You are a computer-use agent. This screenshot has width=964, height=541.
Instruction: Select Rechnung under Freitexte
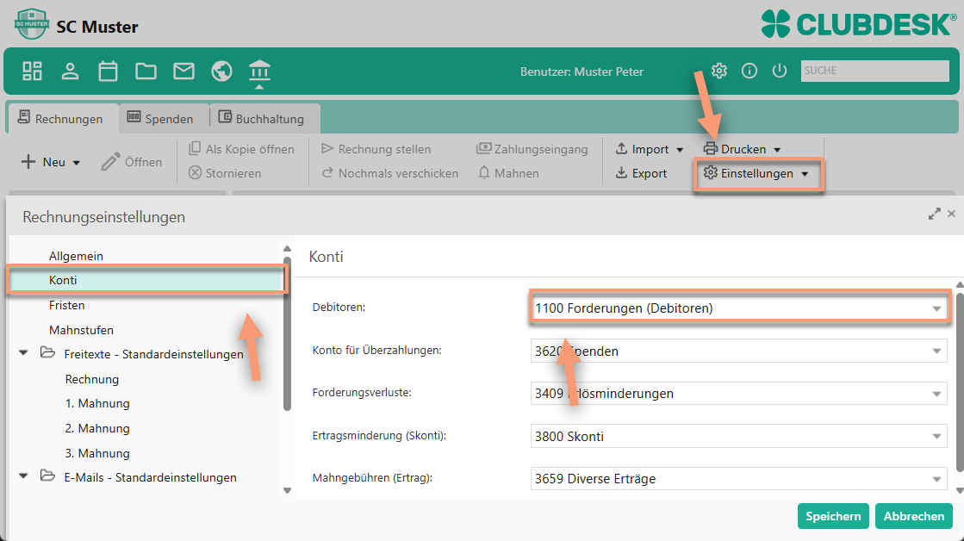91,379
